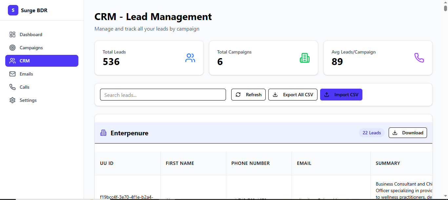Click the UU ID column header
The width and height of the screenshot is (448, 200).
(x=107, y=163)
